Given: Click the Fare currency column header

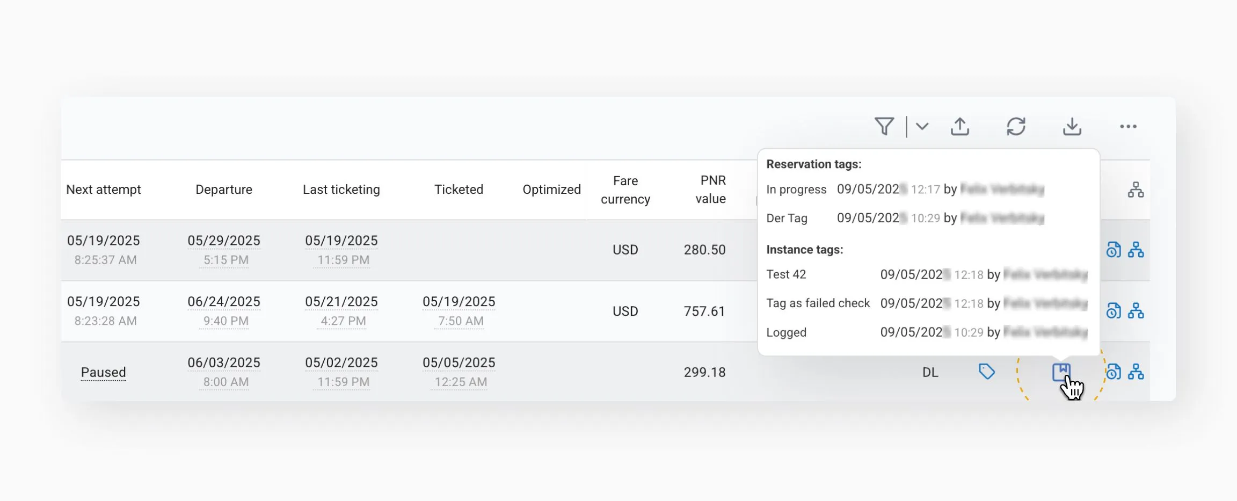Looking at the screenshot, I should coord(625,190).
